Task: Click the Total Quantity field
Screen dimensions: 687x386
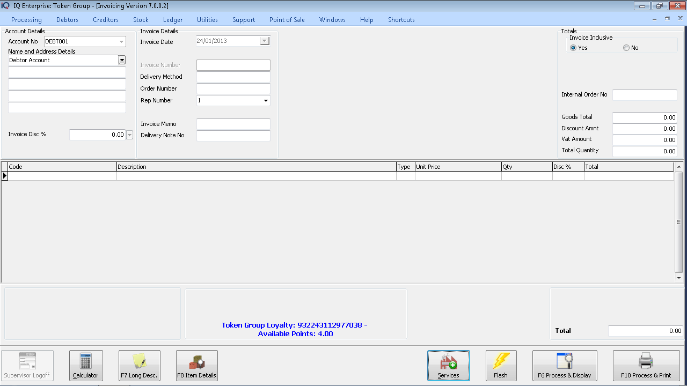Action: (x=645, y=151)
